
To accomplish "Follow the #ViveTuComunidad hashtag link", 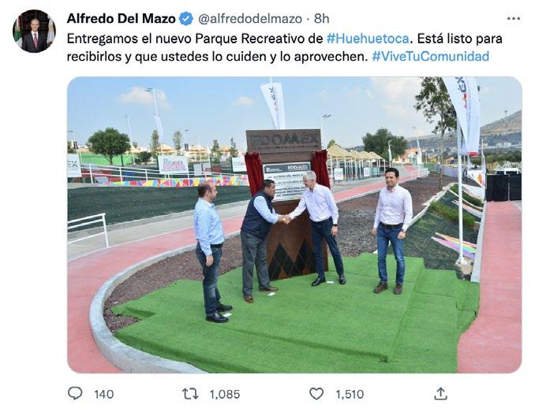I will coord(430,56).
